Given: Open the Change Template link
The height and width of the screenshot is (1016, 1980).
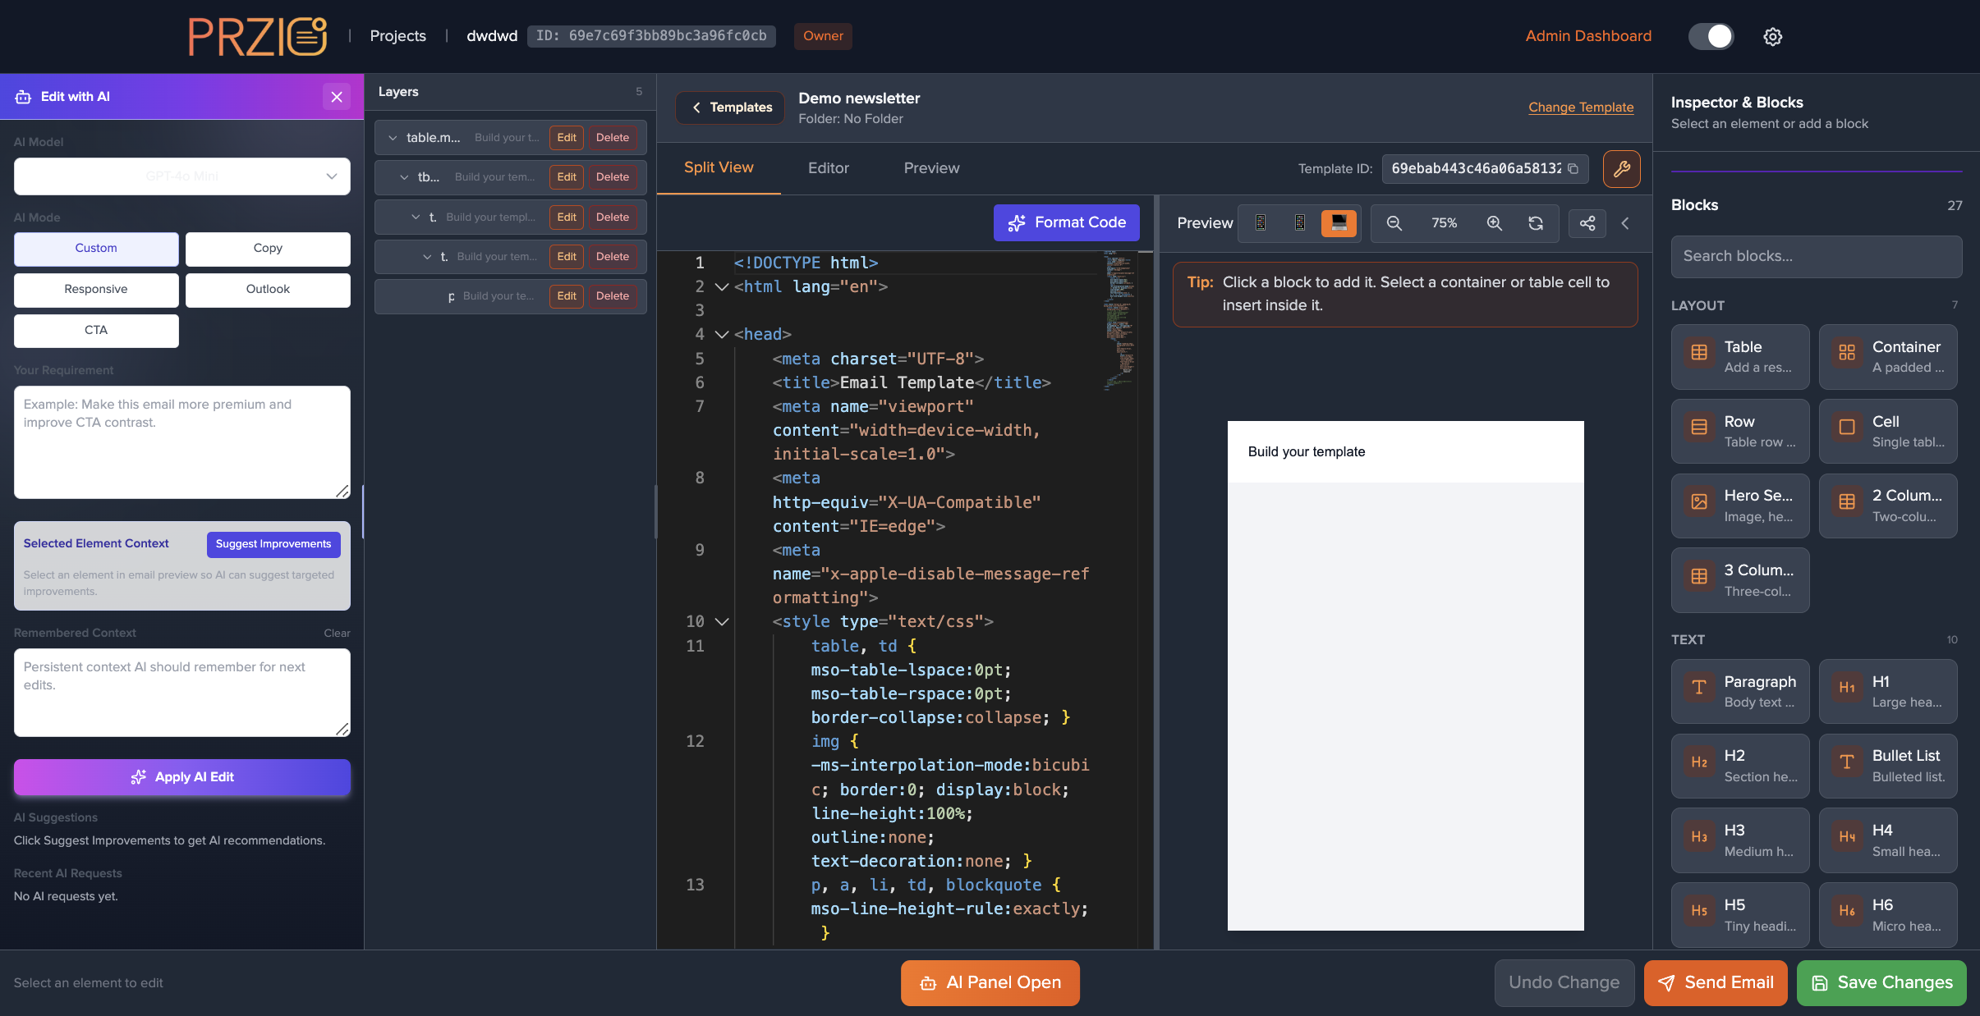Looking at the screenshot, I should point(1581,107).
